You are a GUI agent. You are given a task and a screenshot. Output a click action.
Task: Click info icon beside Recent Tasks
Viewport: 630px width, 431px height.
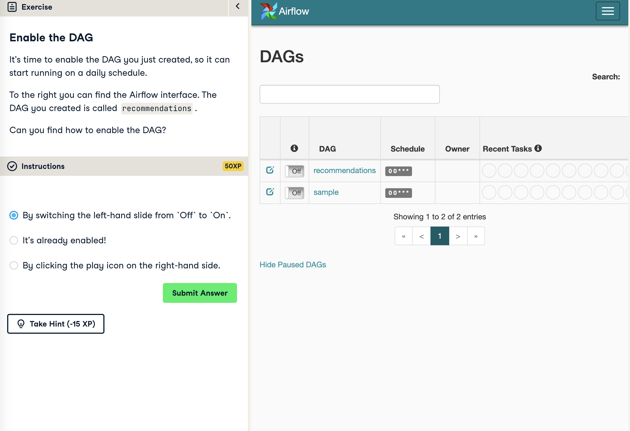pyautogui.click(x=538, y=148)
